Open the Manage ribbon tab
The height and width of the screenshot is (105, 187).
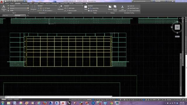pyautogui.click(x=36, y=3)
